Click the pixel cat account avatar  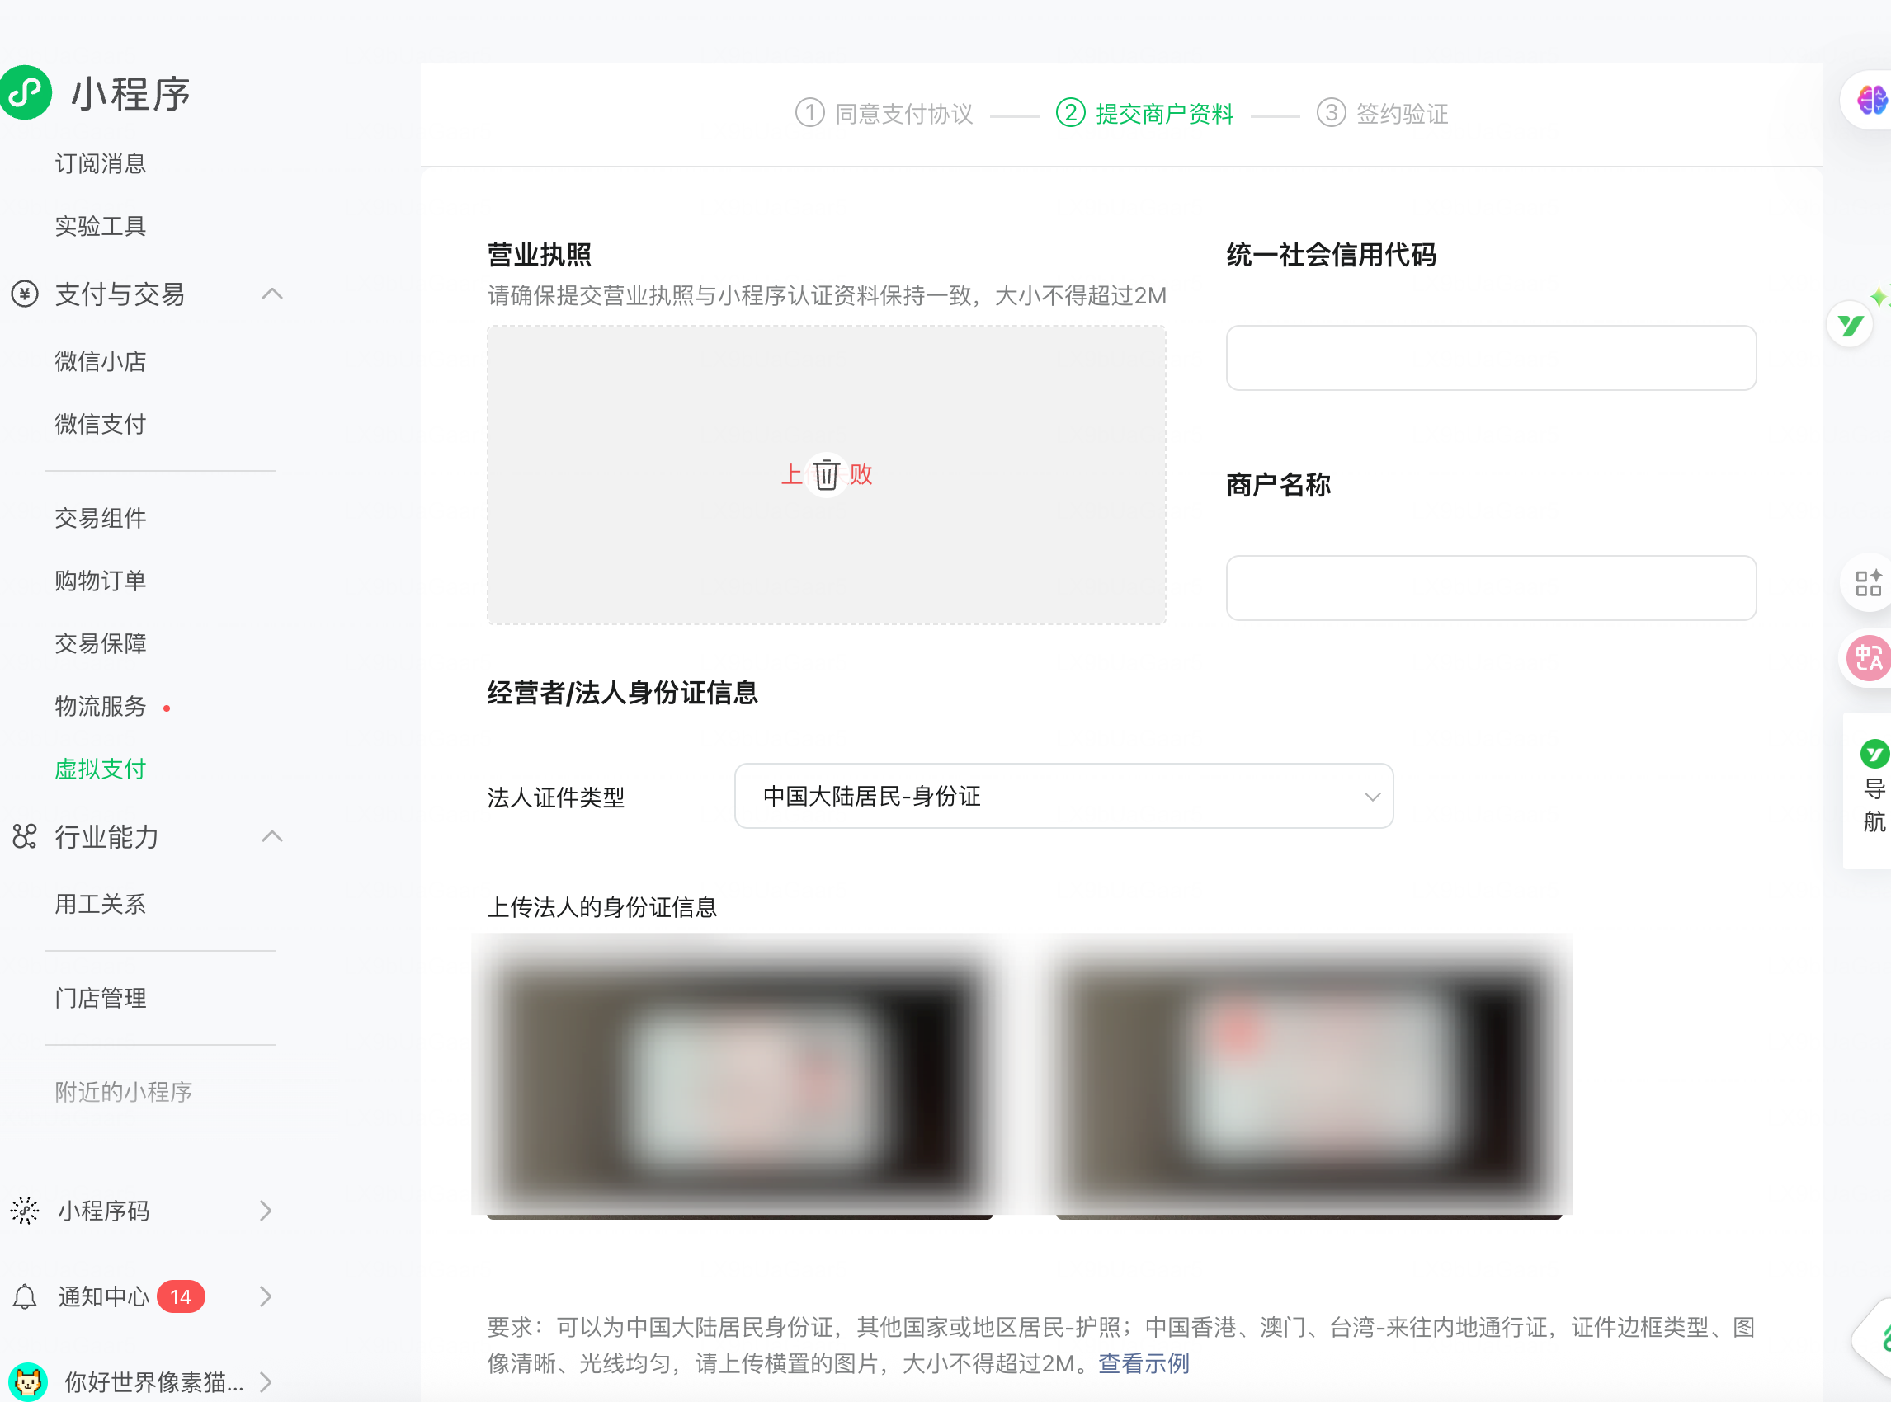(28, 1381)
